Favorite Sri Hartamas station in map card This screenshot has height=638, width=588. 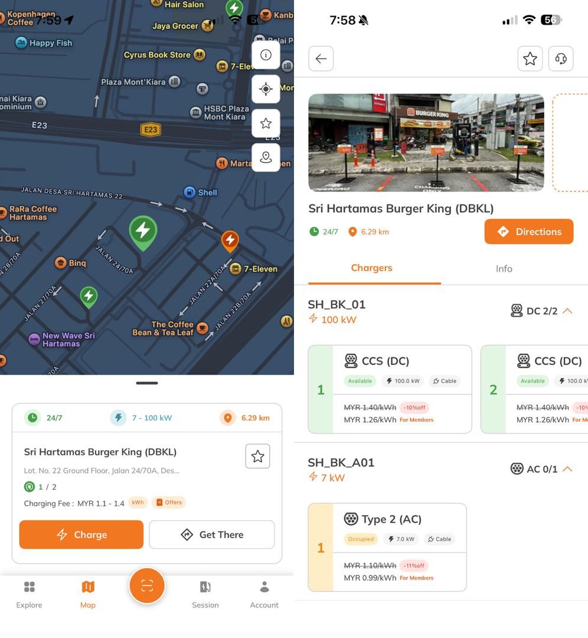(257, 456)
